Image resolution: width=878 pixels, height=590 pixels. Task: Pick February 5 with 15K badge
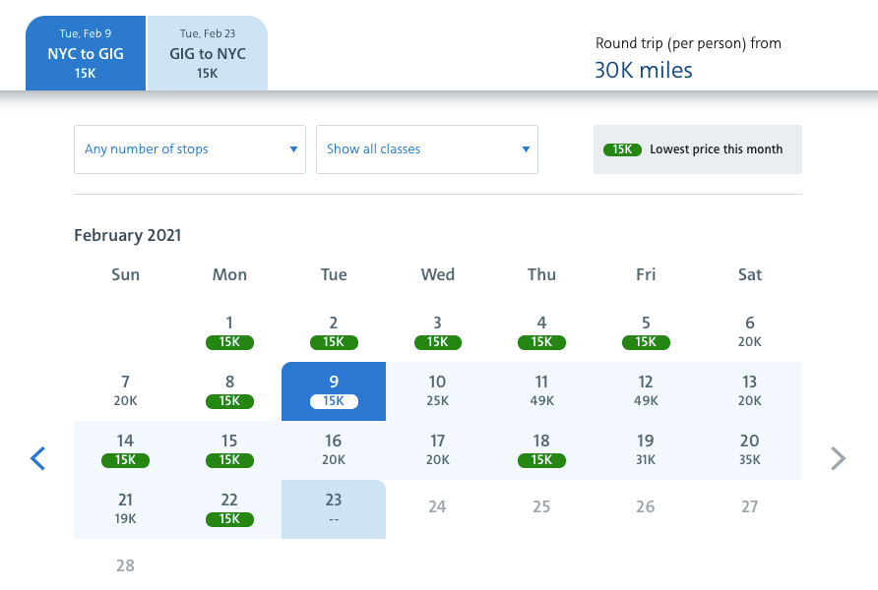click(646, 332)
